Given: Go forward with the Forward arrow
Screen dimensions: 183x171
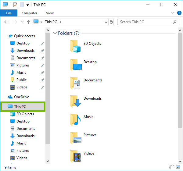Looking at the screenshot, I should pyautogui.click(x=15, y=22).
